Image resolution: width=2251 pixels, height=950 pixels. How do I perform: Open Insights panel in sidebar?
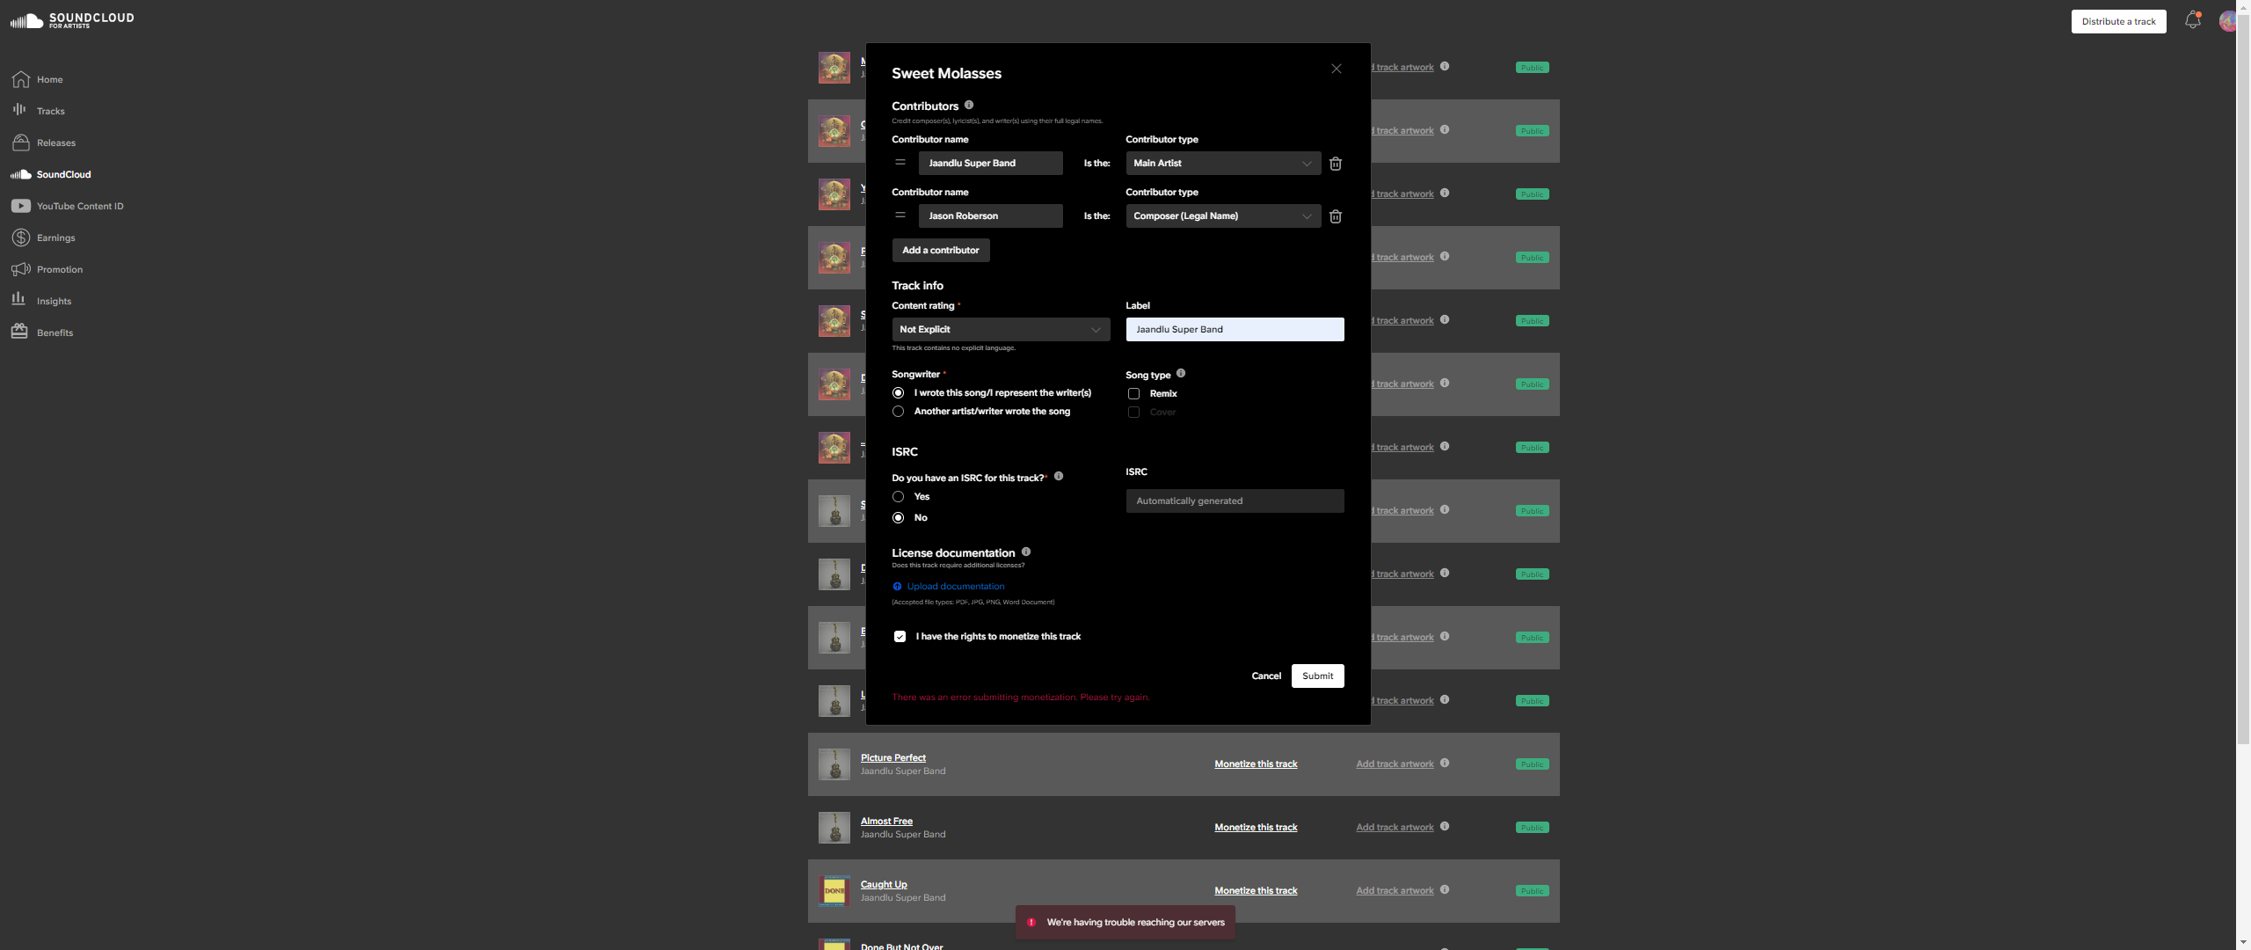click(53, 302)
